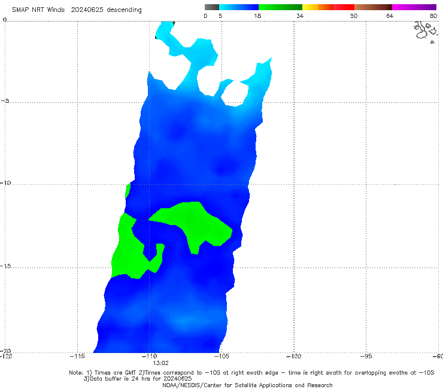This screenshot has height=389, width=443.
Task: Click the small green patch at latitude -10
Action: tap(128, 190)
